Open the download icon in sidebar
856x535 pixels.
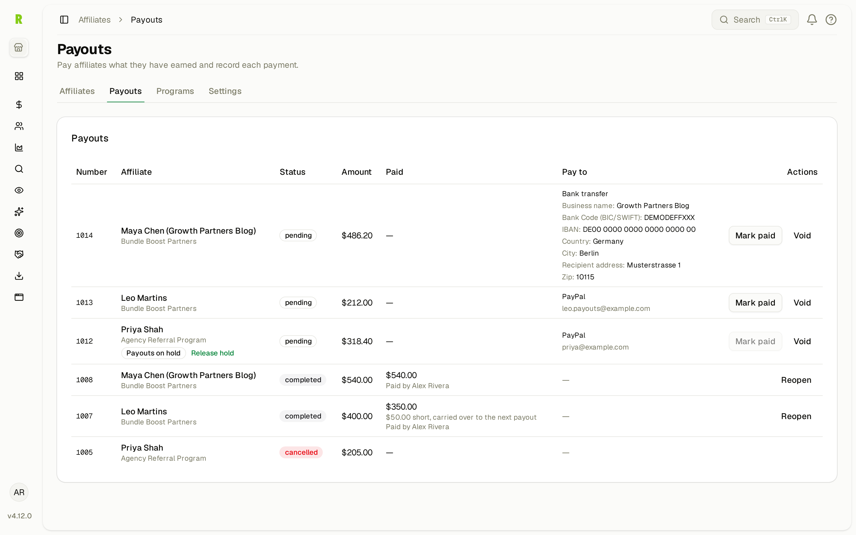point(19,276)
